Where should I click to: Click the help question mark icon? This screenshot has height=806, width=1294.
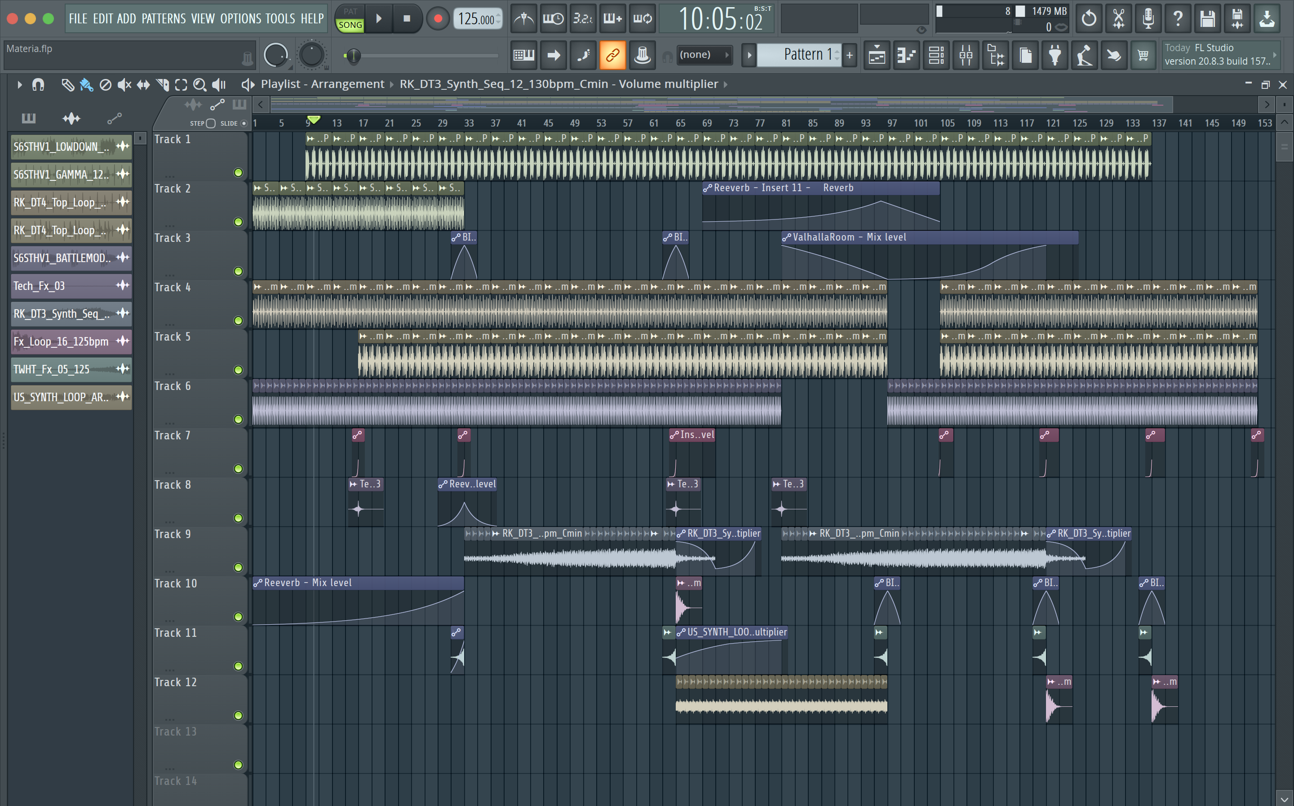click(1178, 19)
